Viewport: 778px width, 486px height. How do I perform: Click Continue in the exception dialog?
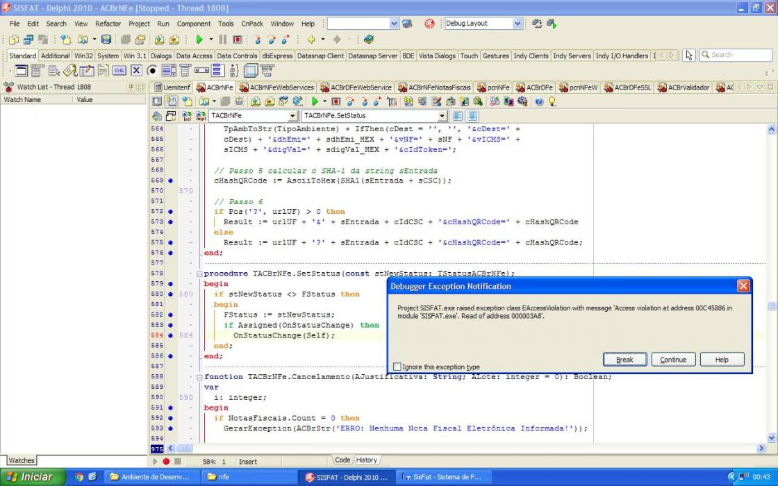coord(673,360)
